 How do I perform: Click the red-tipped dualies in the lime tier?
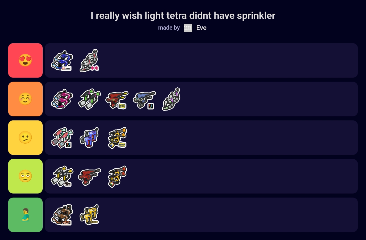pos(117,176)
